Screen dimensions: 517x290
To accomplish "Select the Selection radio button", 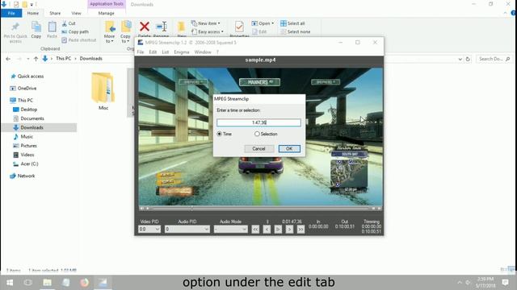I will 257,135.
